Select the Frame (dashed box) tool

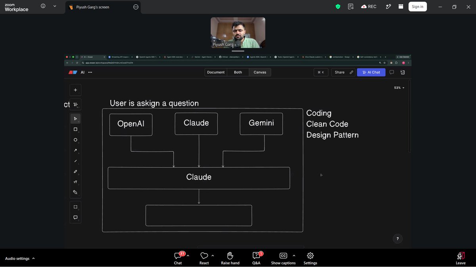point(75,207)
